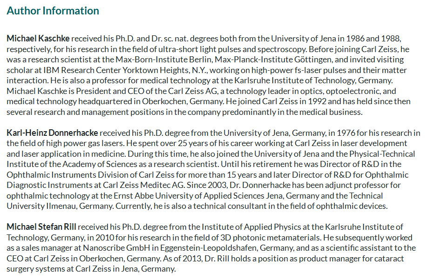The width and height of the screenshot is (426, 280).
Task: Click the text Carl Zeiss Meditec AG
Action: [x=144, y=185]
